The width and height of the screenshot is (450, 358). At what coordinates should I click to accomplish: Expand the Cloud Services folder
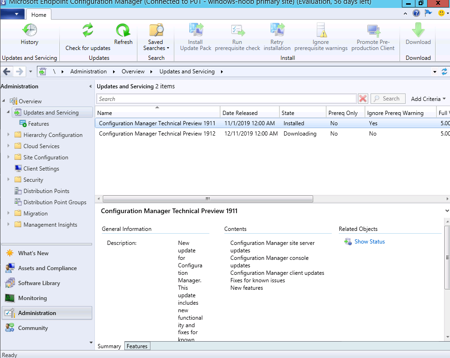click(8, 145)
